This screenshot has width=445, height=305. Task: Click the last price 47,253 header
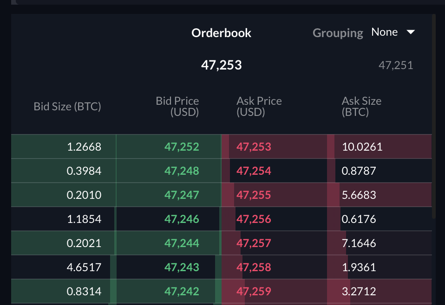point(221,65)
